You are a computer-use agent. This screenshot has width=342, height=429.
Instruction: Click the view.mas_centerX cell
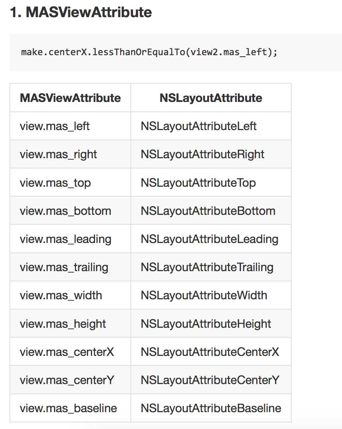pos(67,352)
